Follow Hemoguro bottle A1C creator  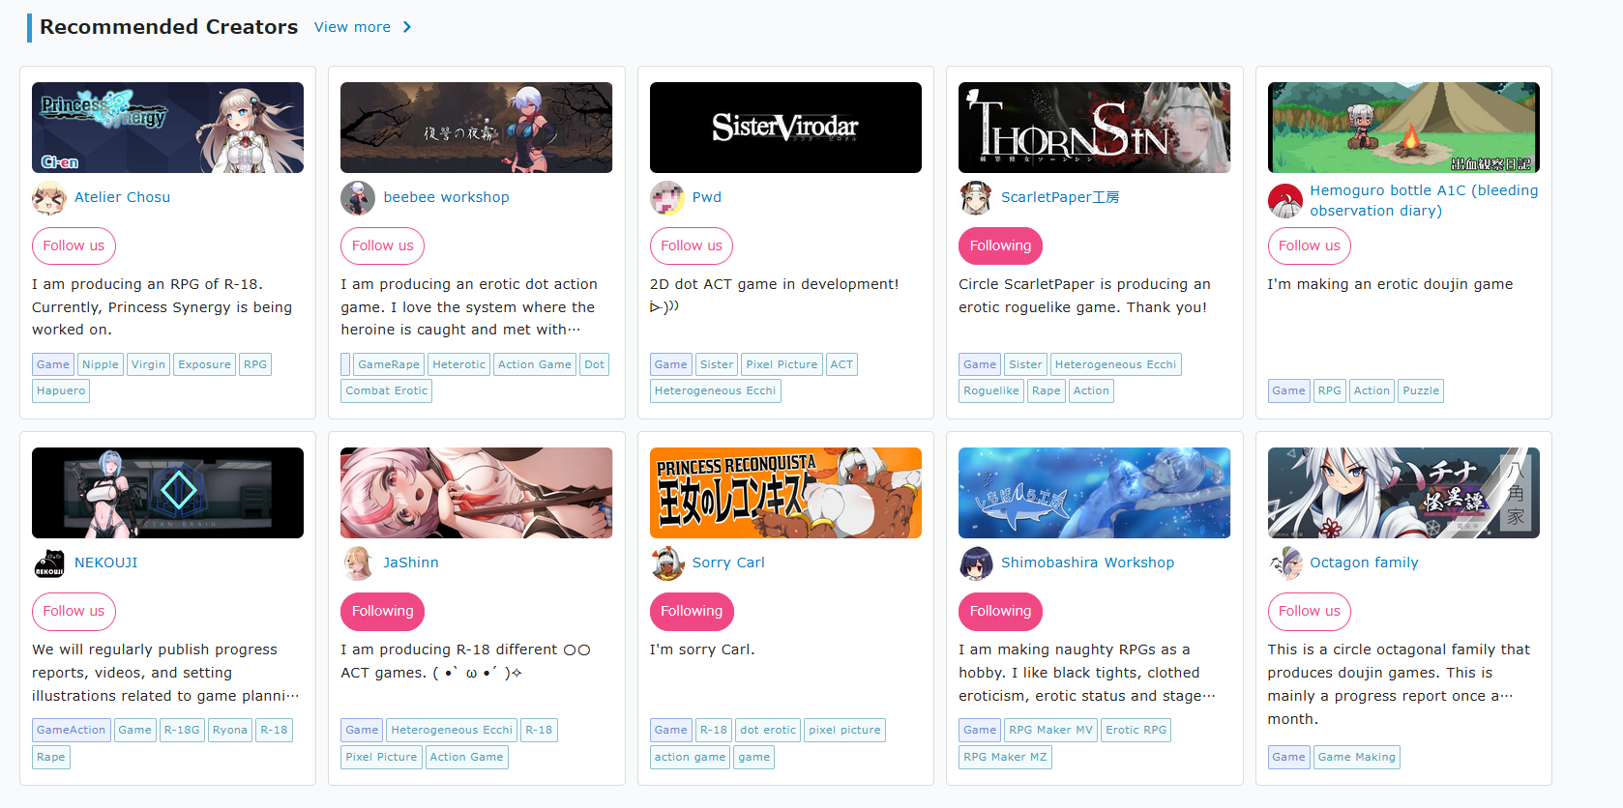[x=1310, y=245]
